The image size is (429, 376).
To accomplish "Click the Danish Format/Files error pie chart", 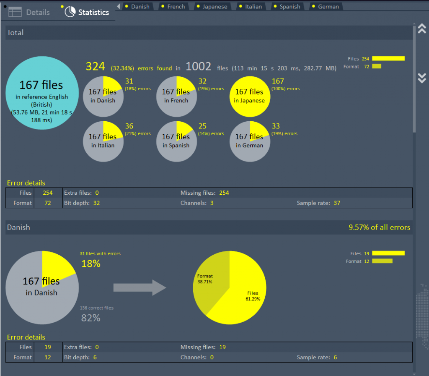I will pyautogui.click(x=229, y=287).
